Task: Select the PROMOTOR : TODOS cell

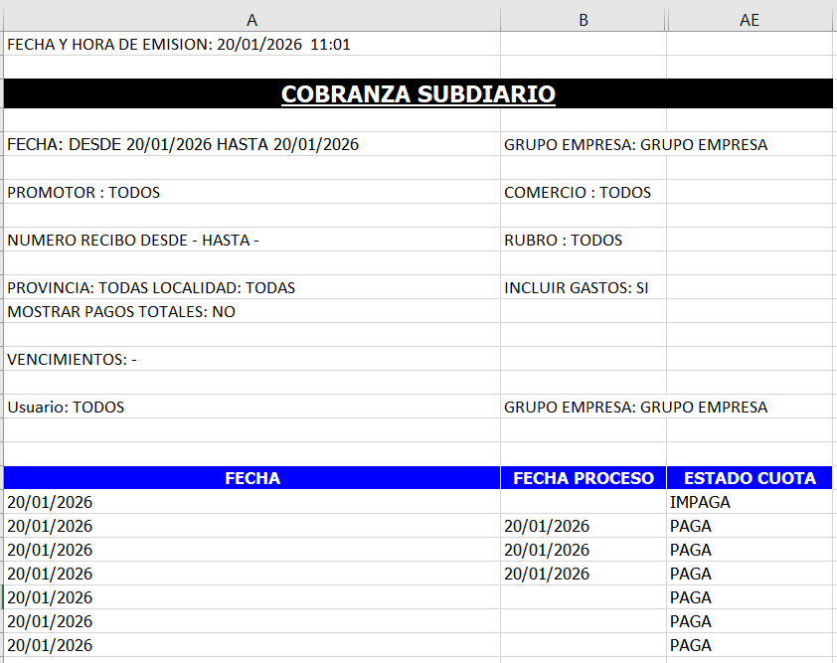Action: pos(84,193)
